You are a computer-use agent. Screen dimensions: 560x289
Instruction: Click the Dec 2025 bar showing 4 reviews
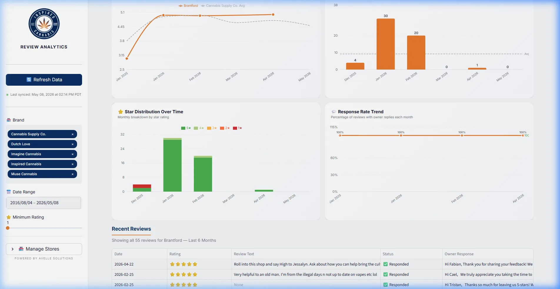pos(355,66)
